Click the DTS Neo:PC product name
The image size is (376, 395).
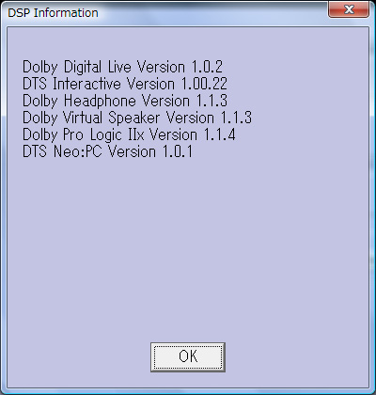tap(62, 151)
